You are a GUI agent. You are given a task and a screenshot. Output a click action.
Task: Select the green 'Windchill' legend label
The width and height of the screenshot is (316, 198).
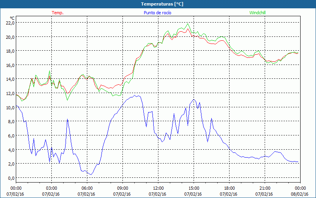(x=258, y=13)
